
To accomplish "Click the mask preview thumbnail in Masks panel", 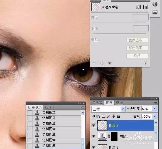I will 96,7.
